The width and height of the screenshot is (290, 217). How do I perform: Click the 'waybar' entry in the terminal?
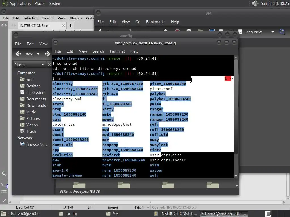(x=156, y=170)
